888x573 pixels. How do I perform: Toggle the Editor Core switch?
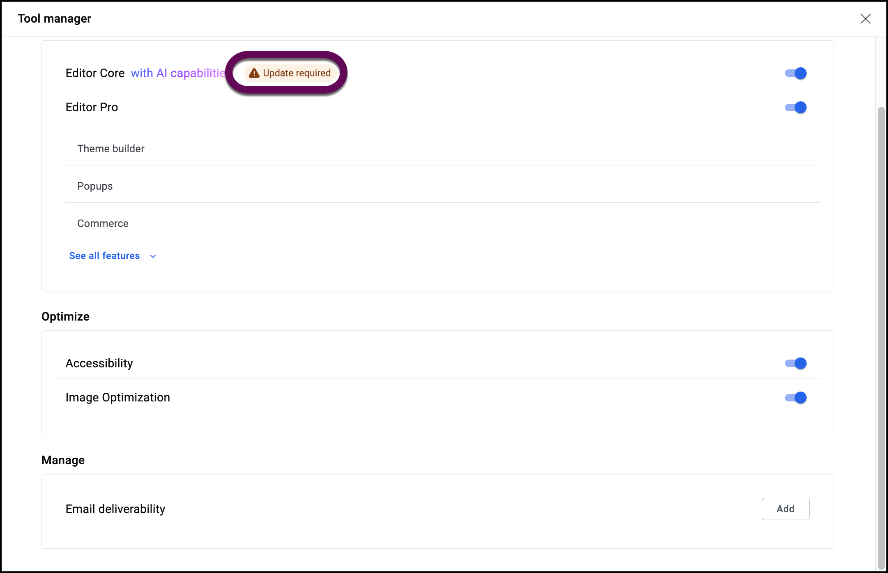tap(796, 73)
